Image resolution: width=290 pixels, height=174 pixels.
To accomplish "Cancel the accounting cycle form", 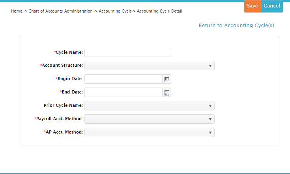I will (272, 6).
